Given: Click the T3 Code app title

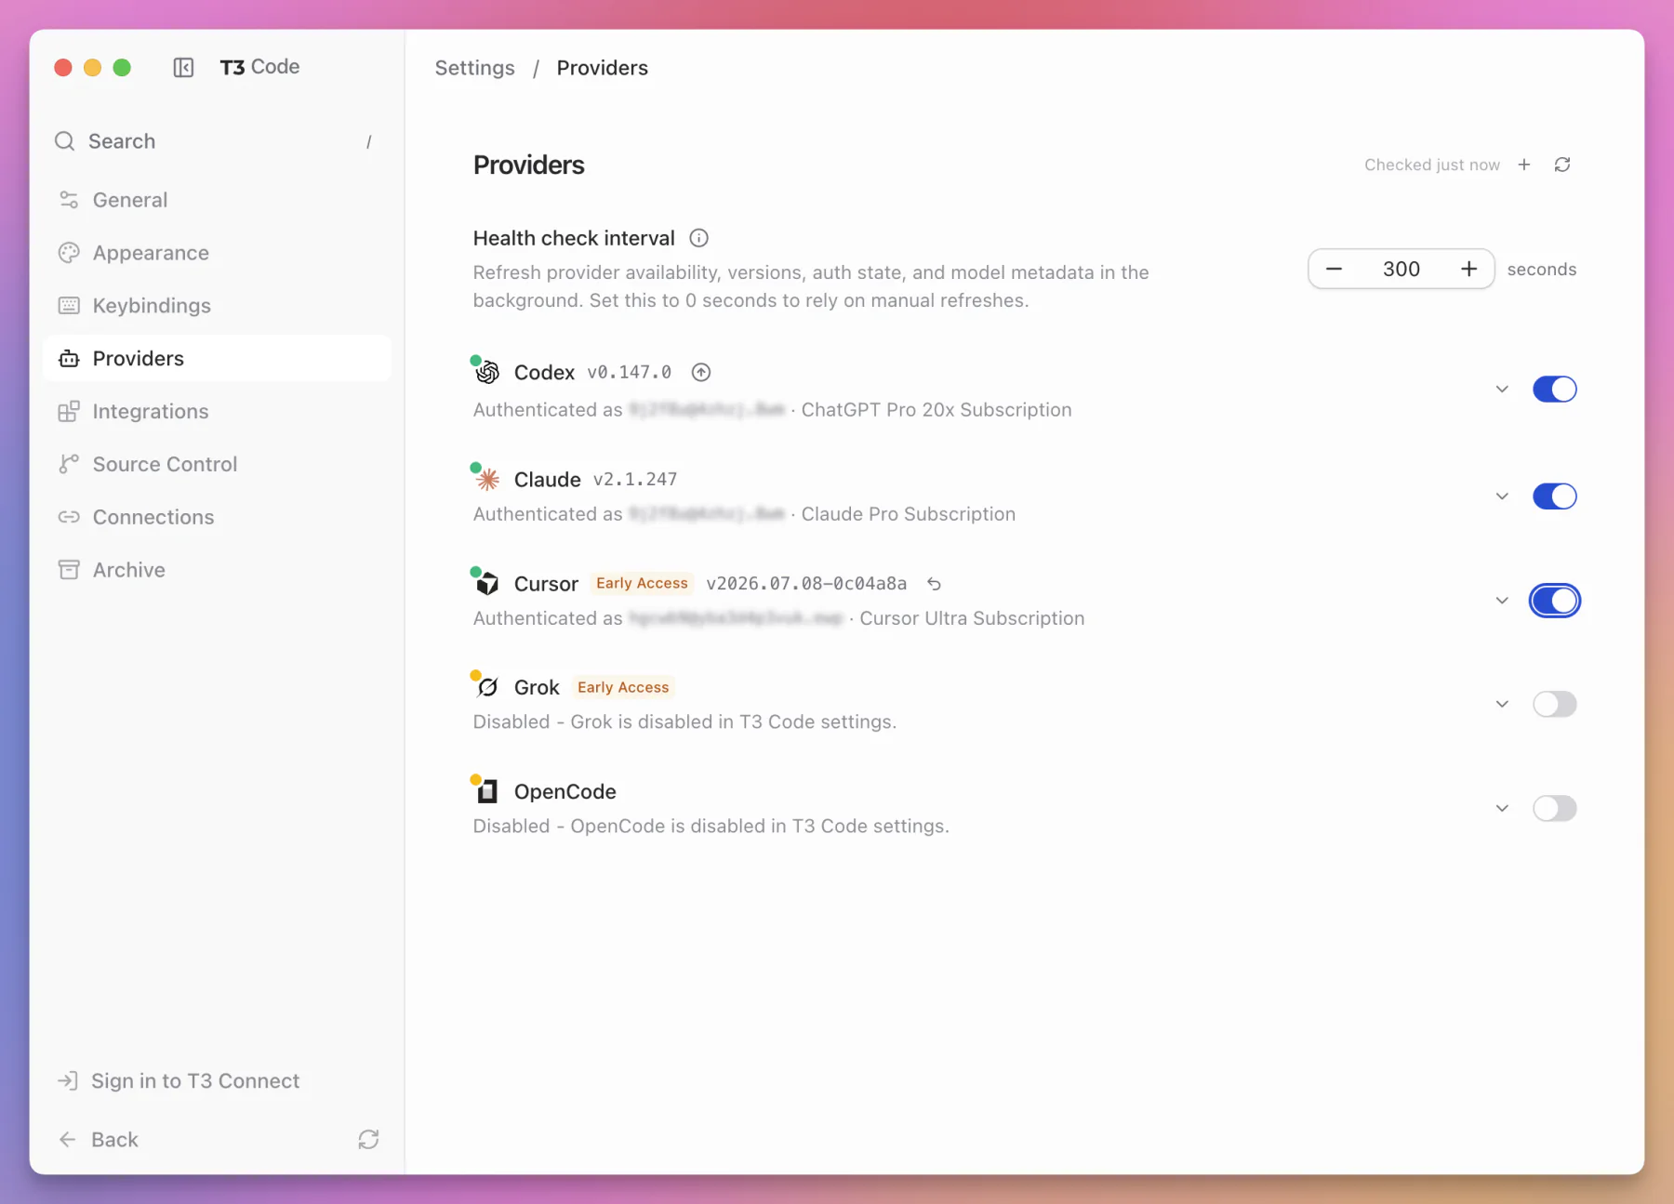Looking at the screenshot, I should [259, 67].
